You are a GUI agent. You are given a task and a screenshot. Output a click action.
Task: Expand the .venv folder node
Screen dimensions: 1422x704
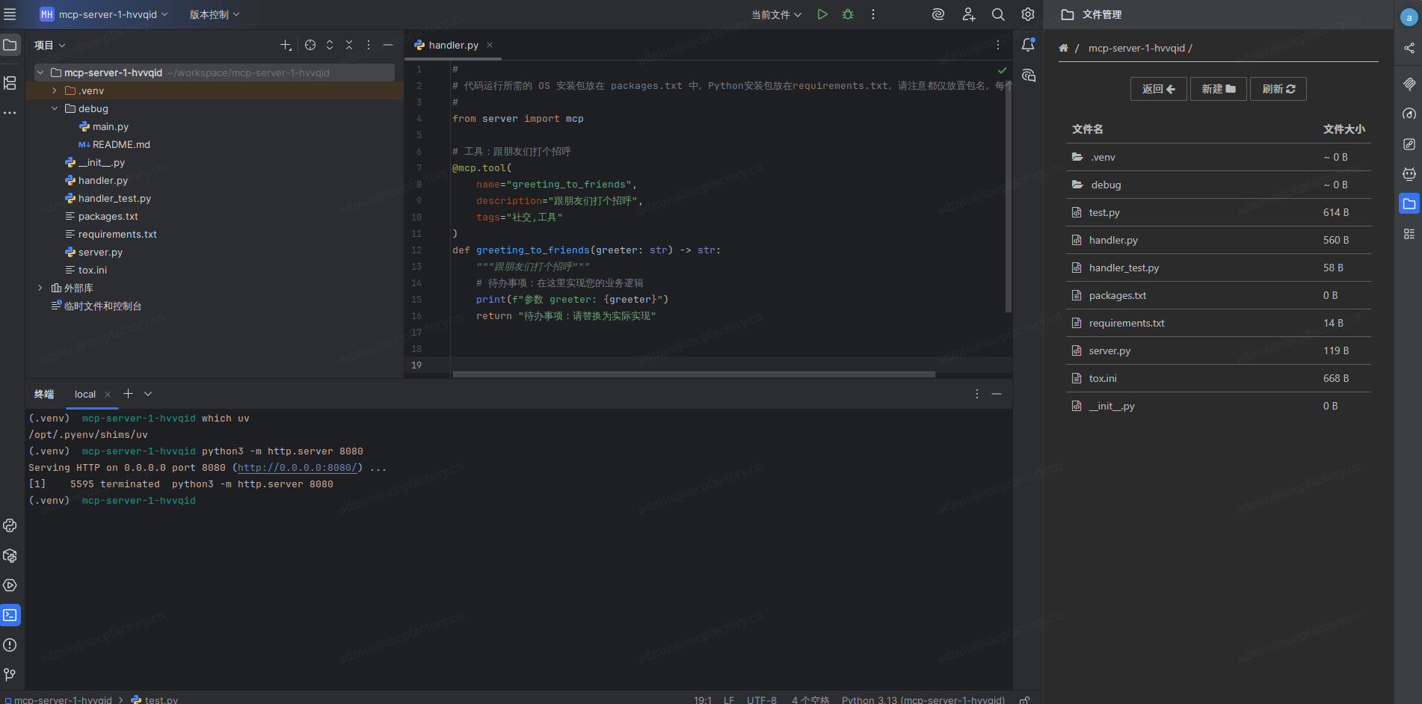tap(55, 90)
